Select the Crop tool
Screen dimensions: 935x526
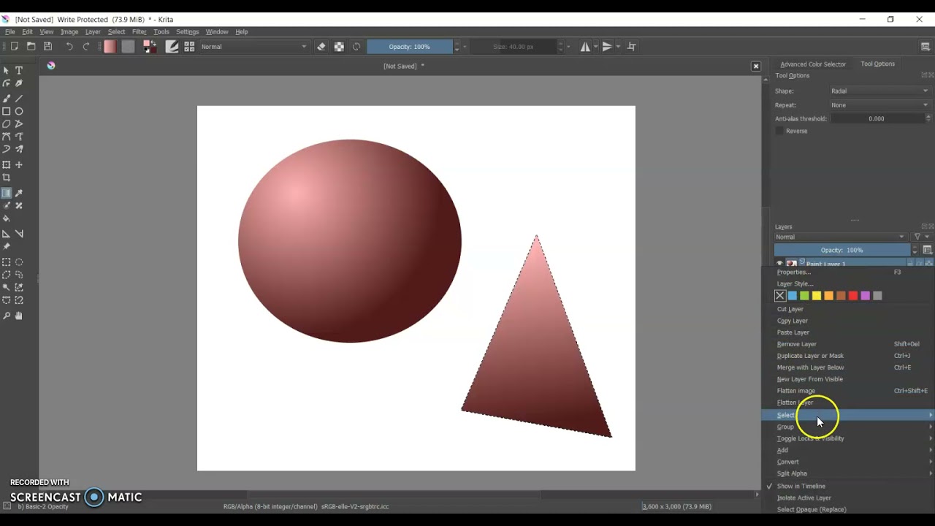(x=7, y=178)
